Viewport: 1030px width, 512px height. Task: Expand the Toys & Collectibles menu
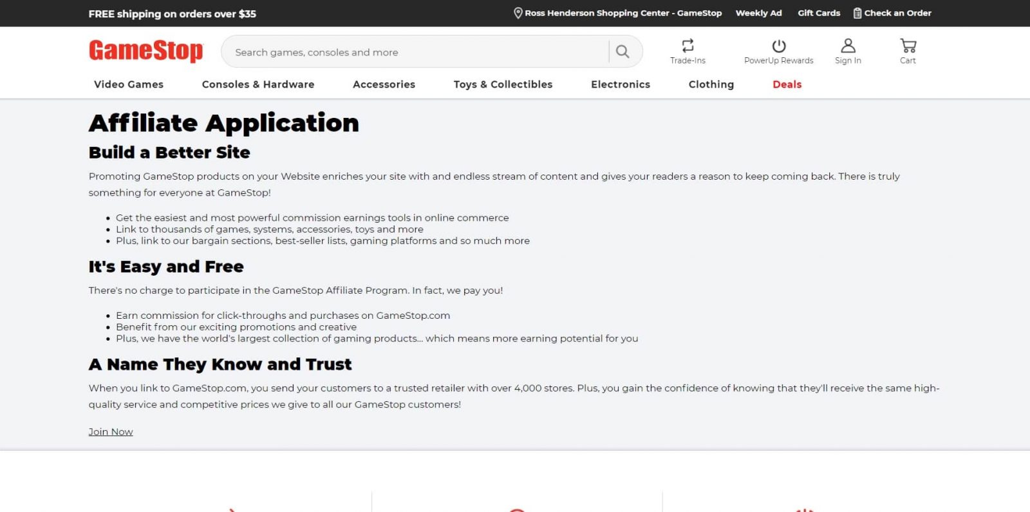point(503,84)
